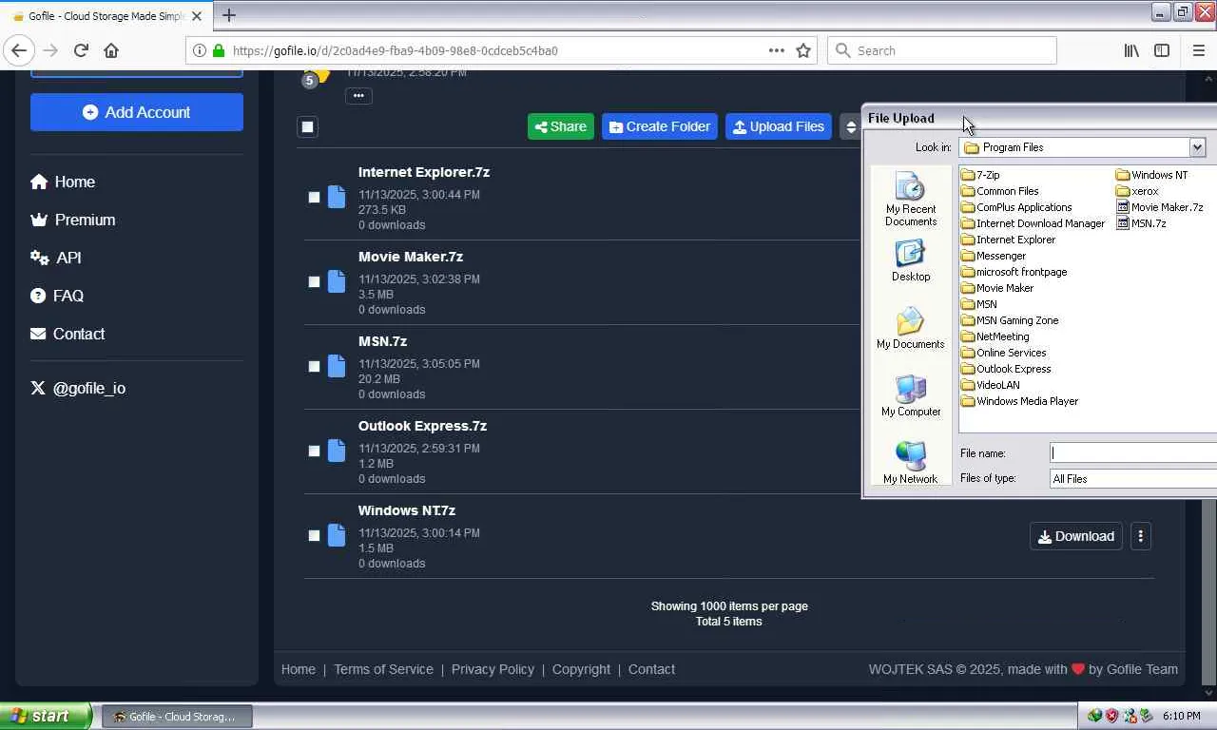The height and width of the screenshot is (730, 1217).
Task: Check the box for MSN.7z
Action: tap(314, 366)
